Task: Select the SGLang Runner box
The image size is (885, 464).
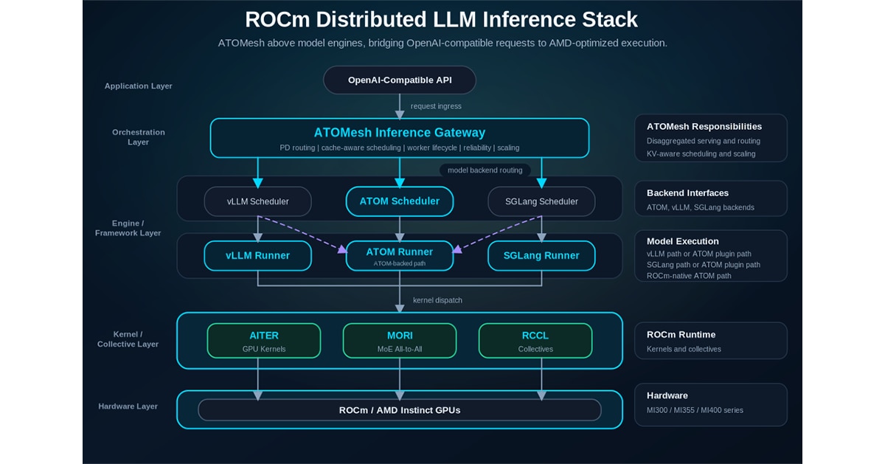Action: click(541, 255)
